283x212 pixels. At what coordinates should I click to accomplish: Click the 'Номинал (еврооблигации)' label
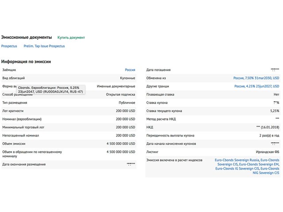pyautogui.click(x=22, y=119)
